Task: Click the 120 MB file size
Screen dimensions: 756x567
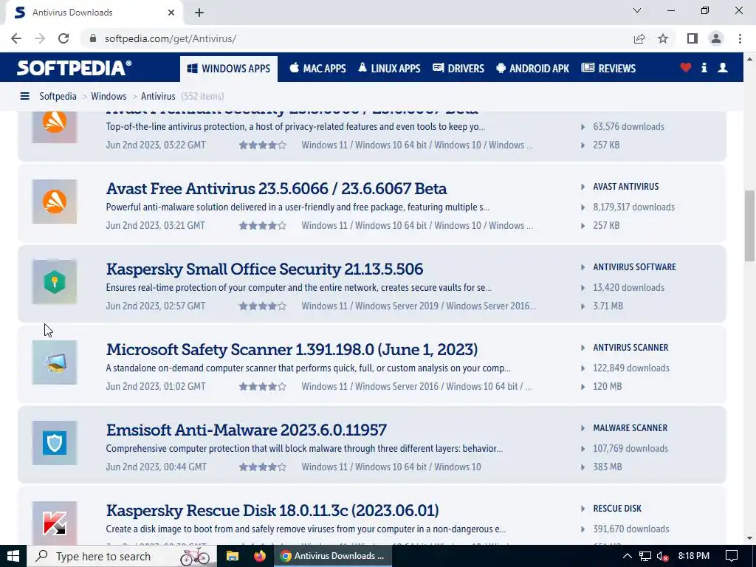Action: click(607, 387)
